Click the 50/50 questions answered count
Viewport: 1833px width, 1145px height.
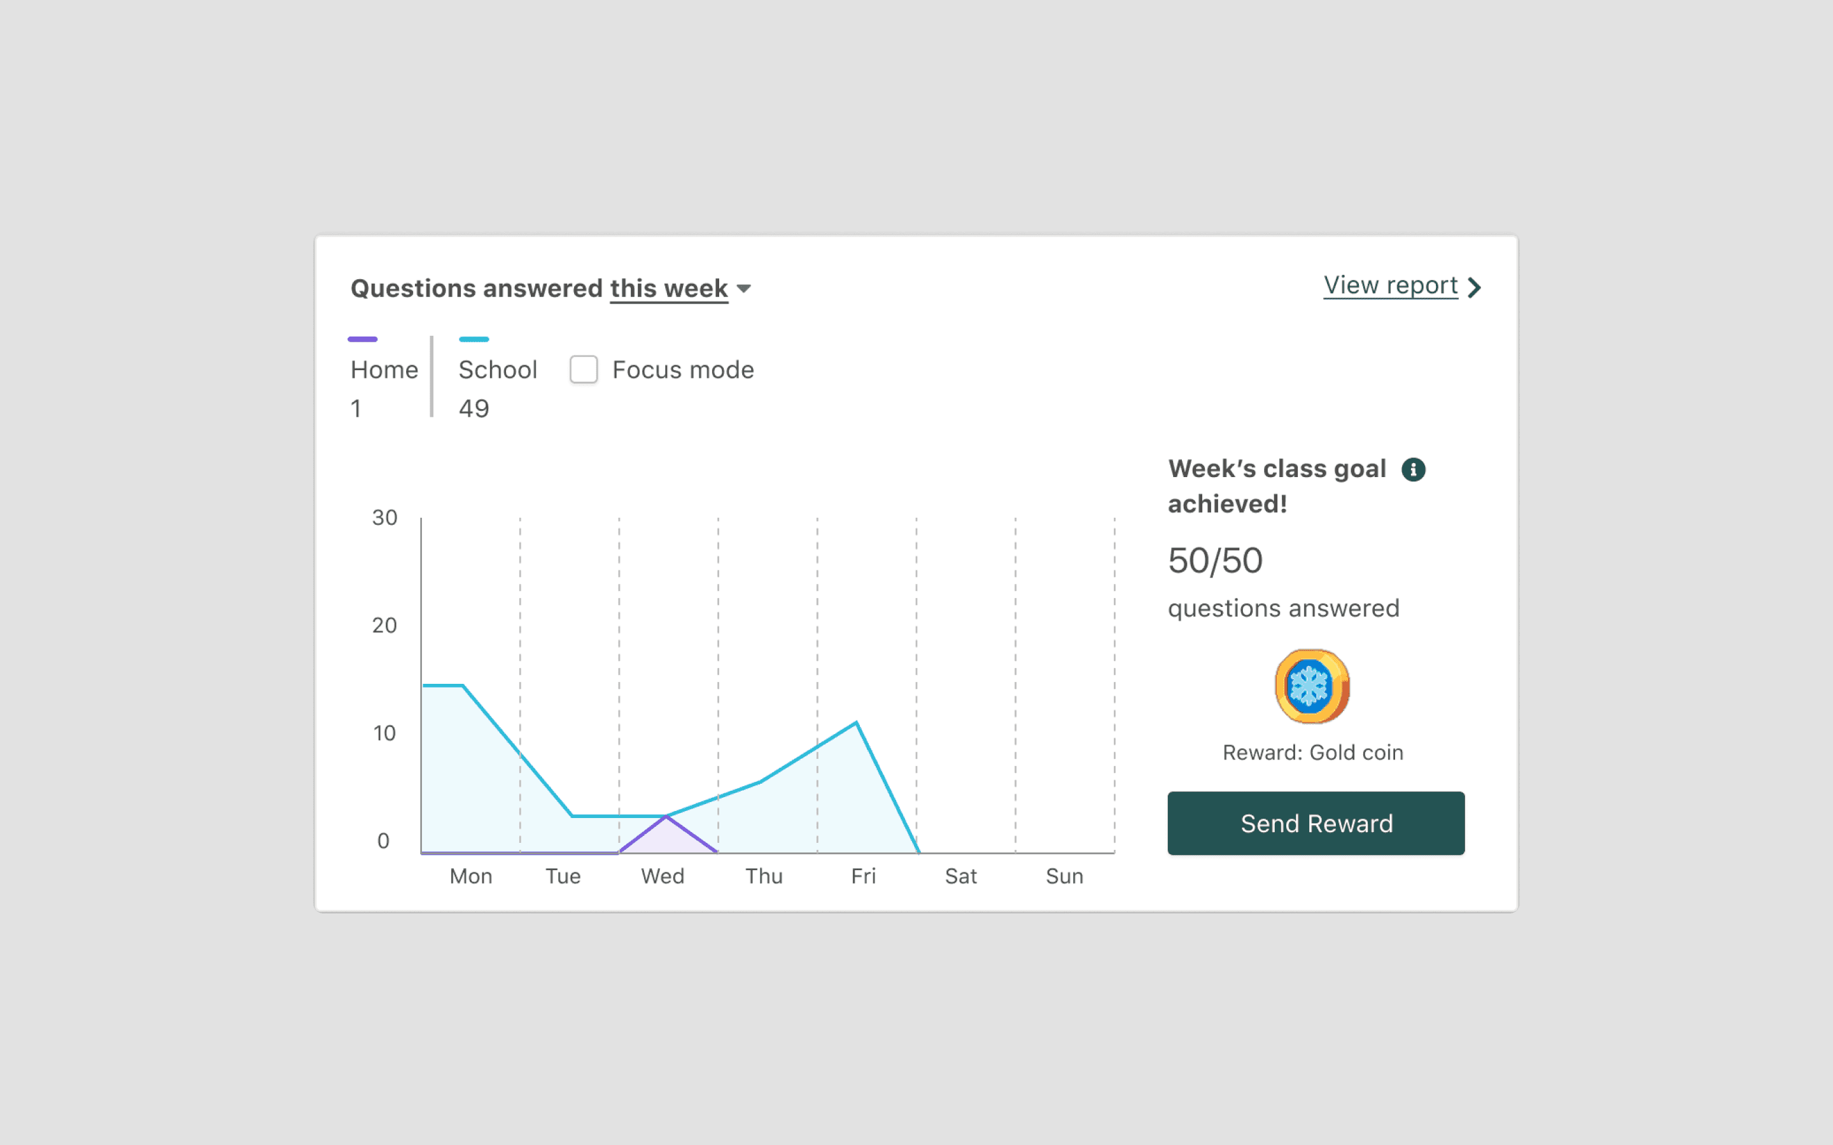click(1215, 561)
